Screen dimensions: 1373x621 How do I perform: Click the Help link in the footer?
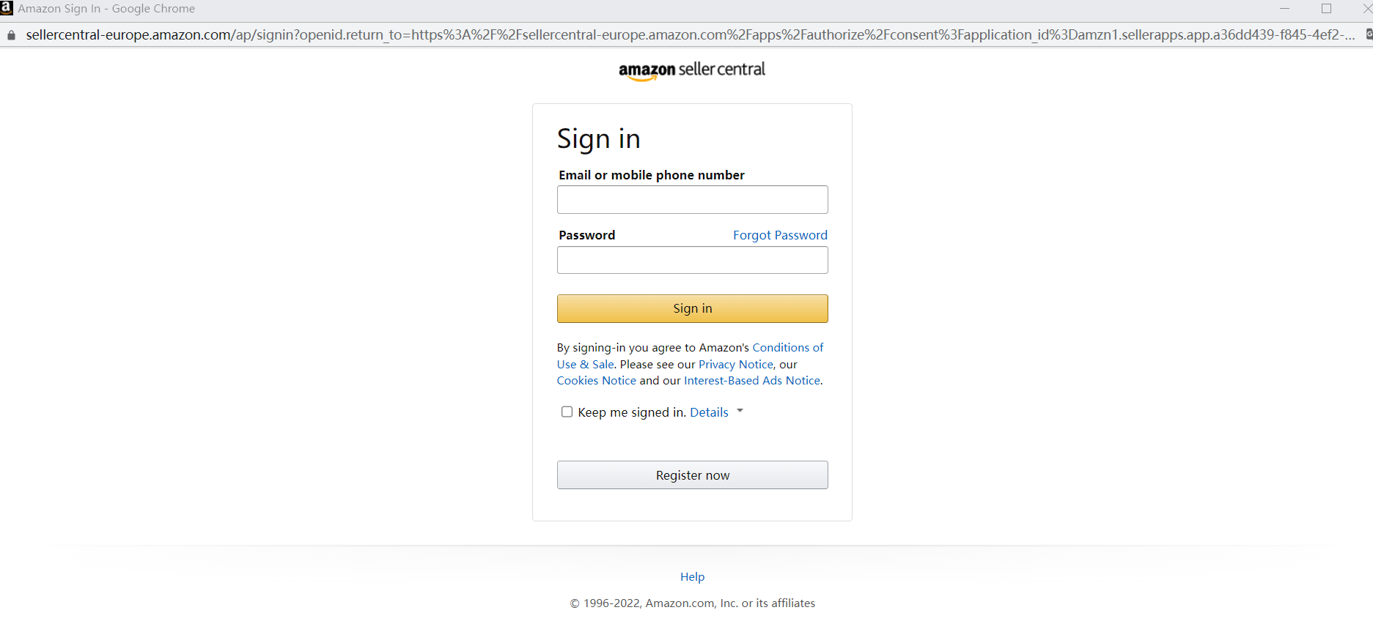(x=692, y=577)
